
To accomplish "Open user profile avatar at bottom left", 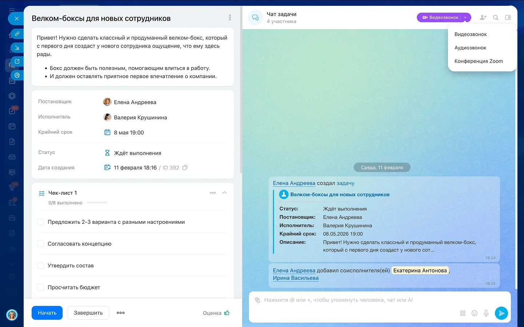I will coord(12,315).
